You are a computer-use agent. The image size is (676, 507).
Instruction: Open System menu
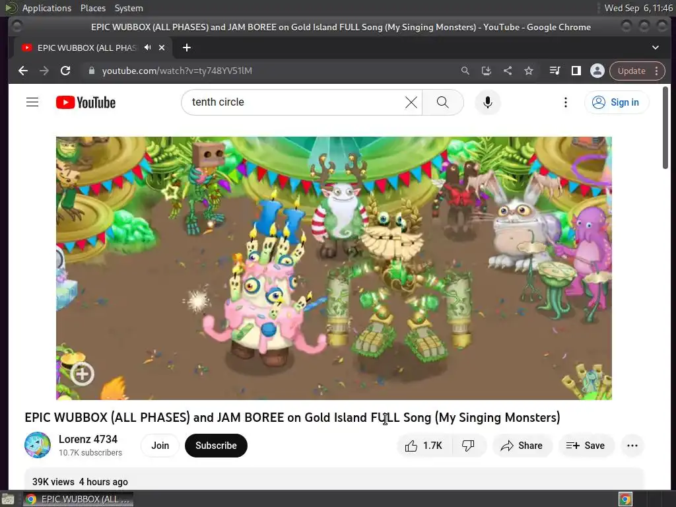(x=129, y=8)
